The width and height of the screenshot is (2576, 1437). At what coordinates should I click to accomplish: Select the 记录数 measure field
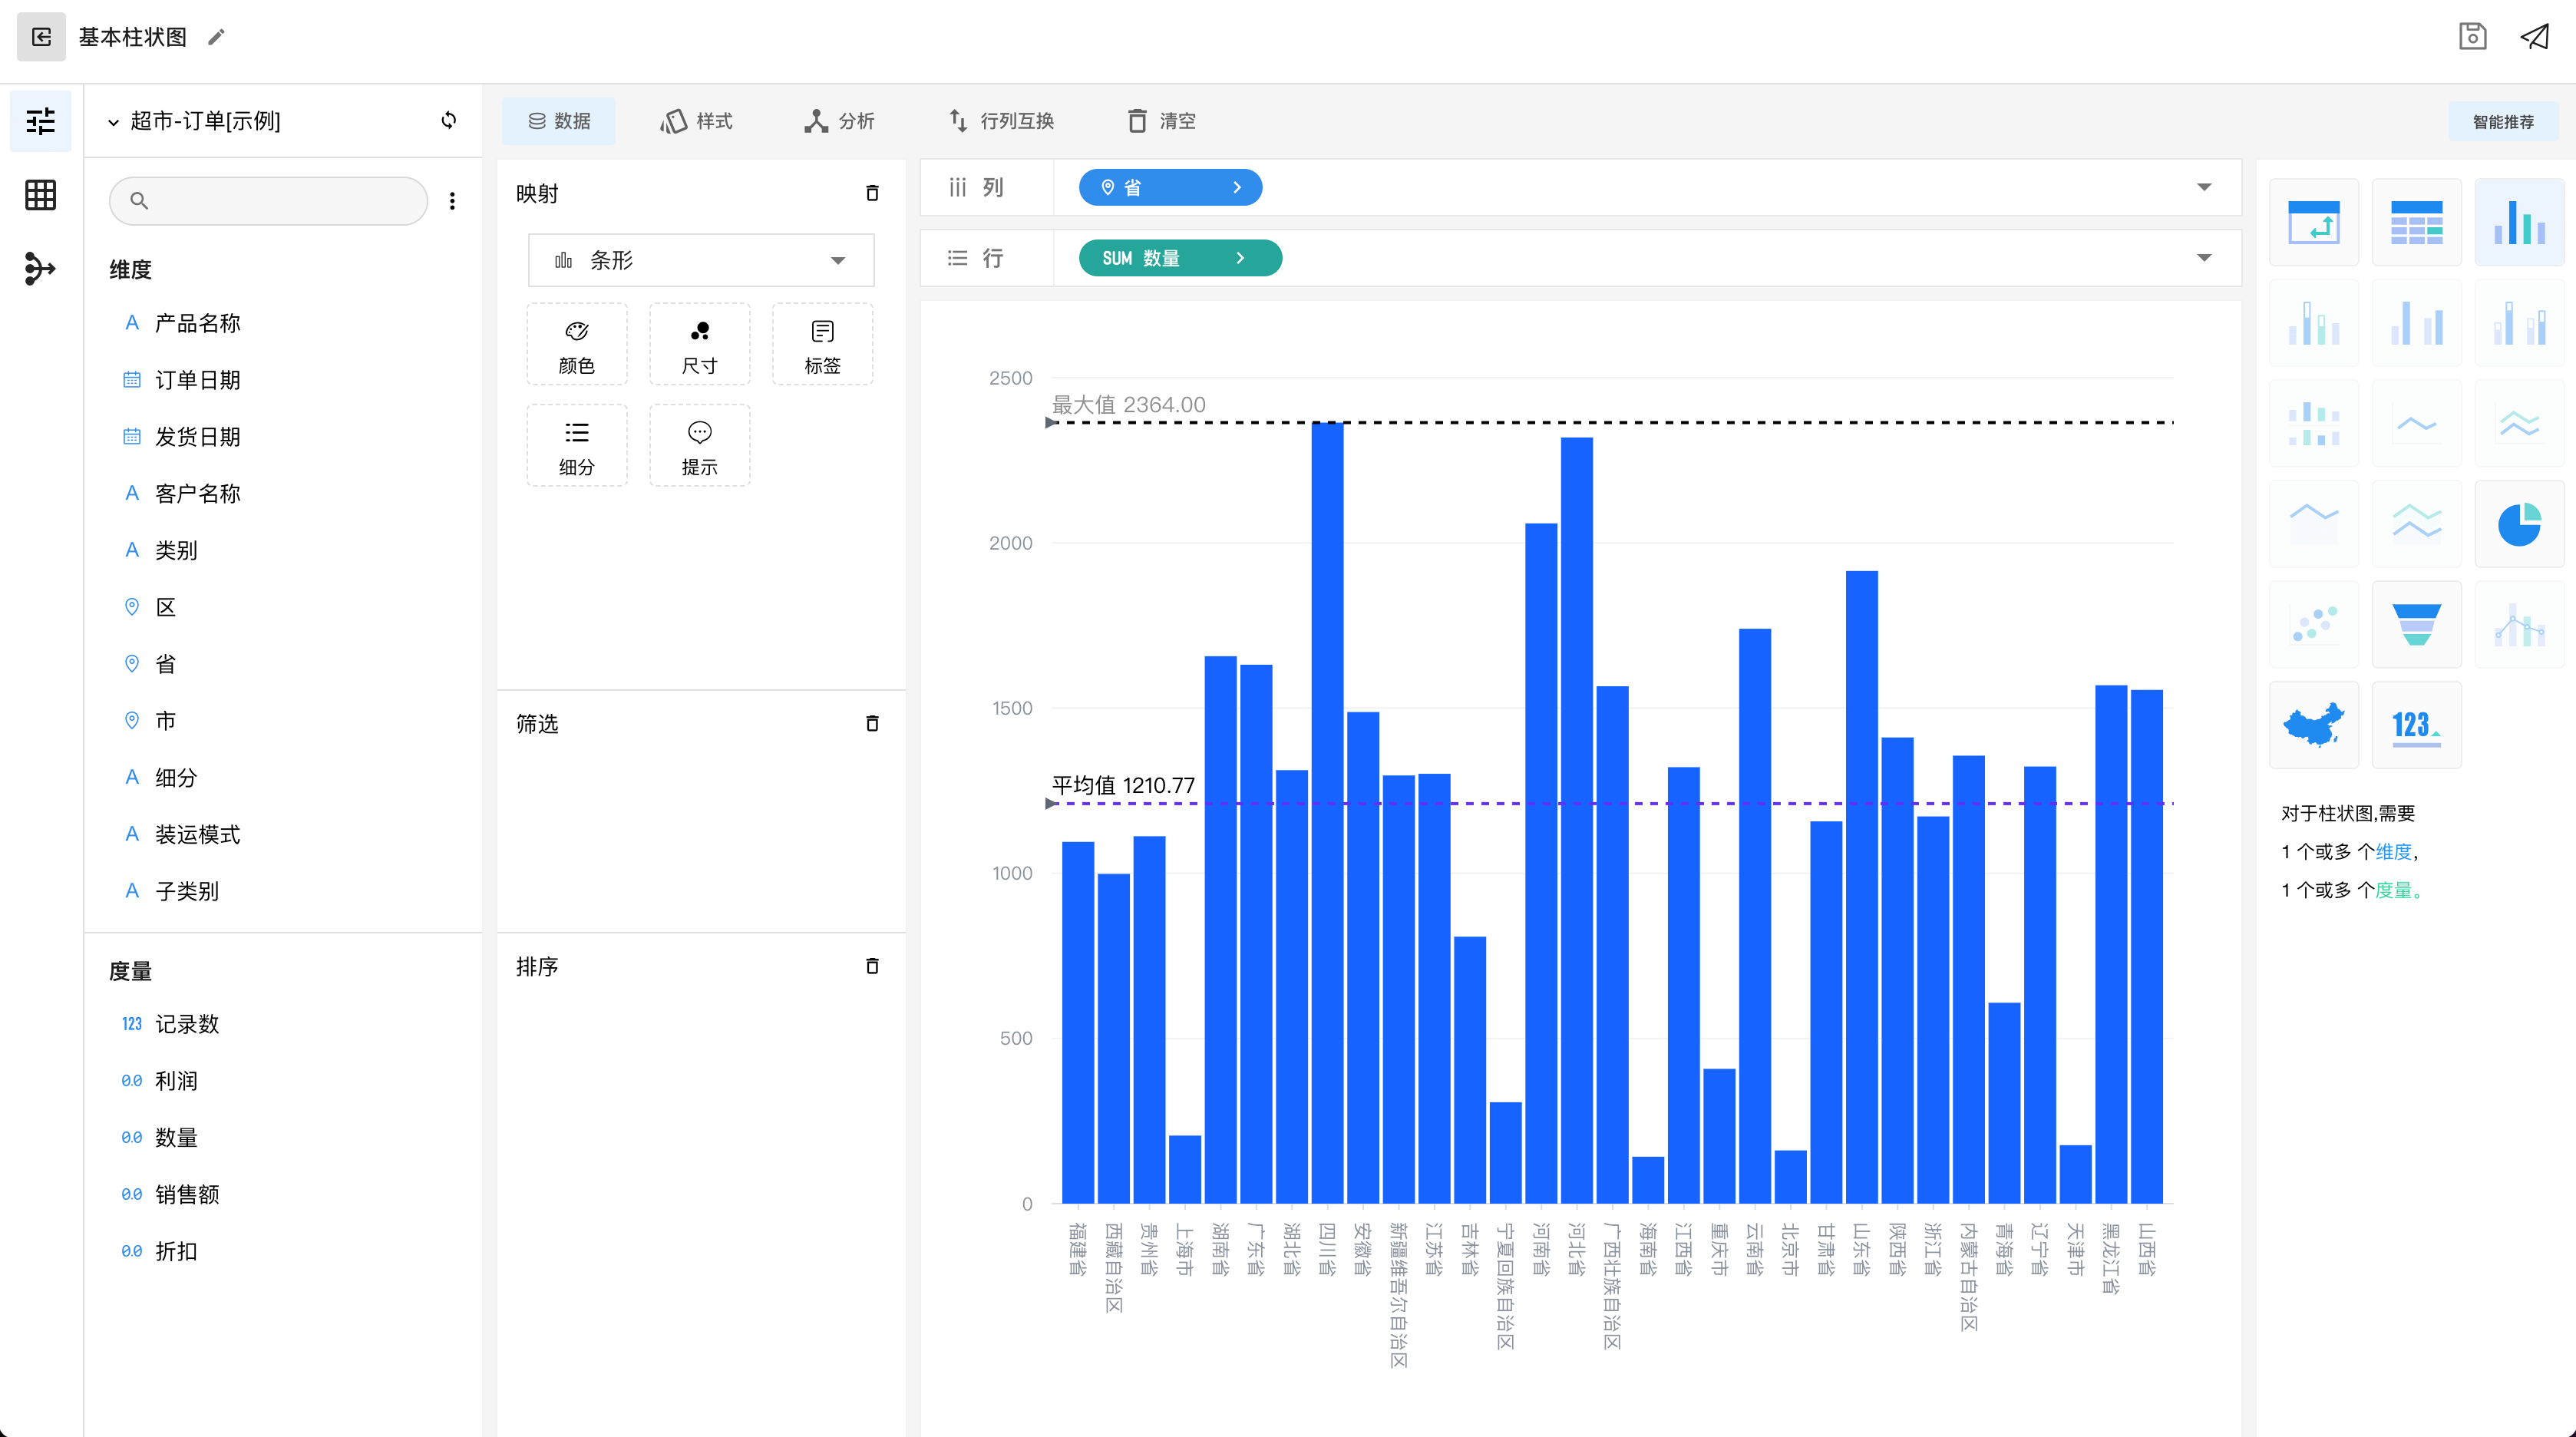click(x=186, y=1024)
